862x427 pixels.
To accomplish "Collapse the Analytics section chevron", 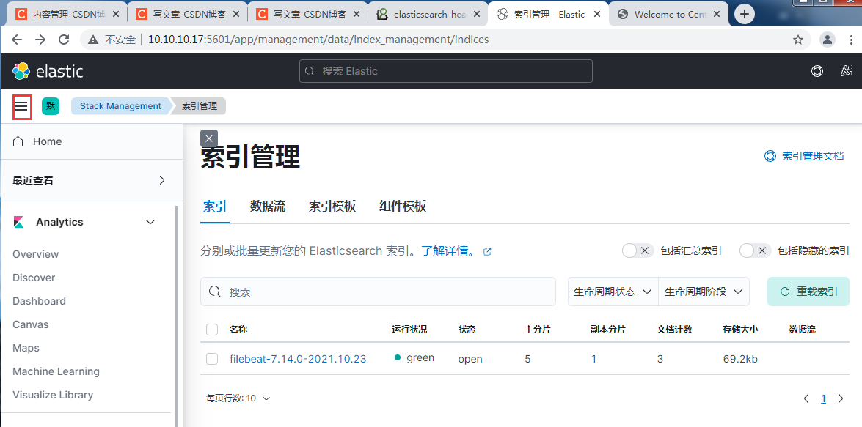I will (150, 222).
